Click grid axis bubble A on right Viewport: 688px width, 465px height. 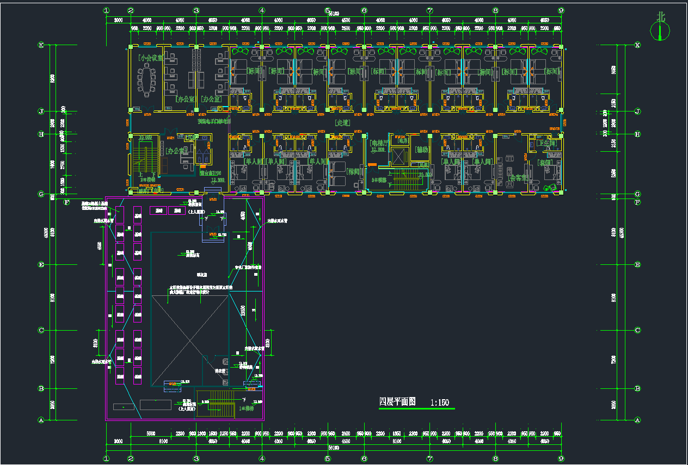tap(637, 420)
